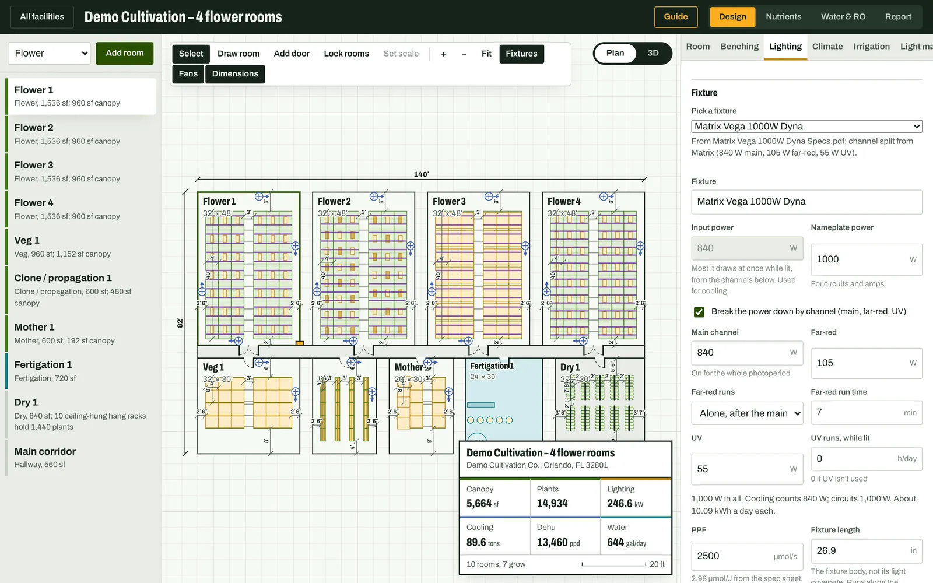Switch to the Nutrients section
Screen dimensions: 933x583
point(783,17)
